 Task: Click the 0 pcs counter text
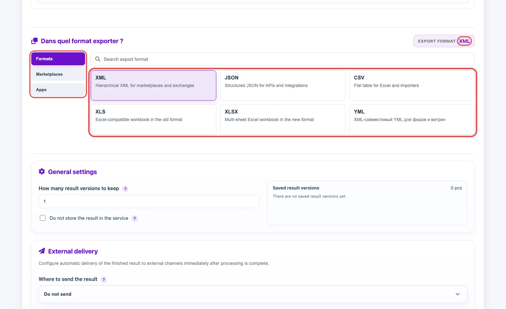point(456,188)
